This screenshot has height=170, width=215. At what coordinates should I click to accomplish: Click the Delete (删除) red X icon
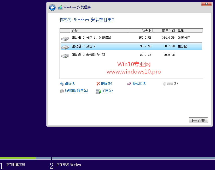click(99, 83)
